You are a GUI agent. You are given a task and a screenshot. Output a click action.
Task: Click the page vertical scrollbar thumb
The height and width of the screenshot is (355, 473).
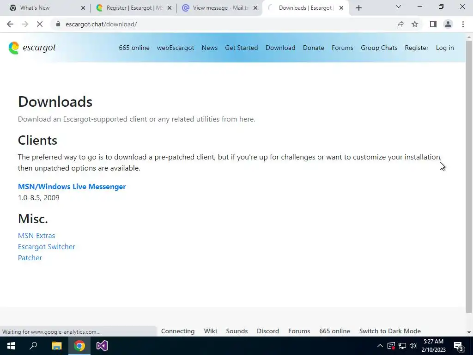469,177
